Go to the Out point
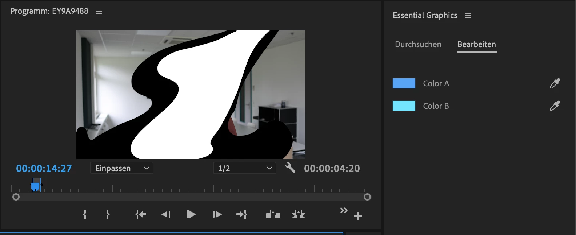 tap(242, 214)
